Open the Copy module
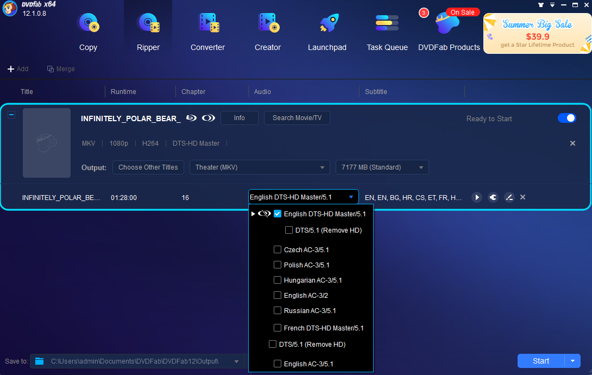This screenshot has height=375, width=592. pos(88,30)
